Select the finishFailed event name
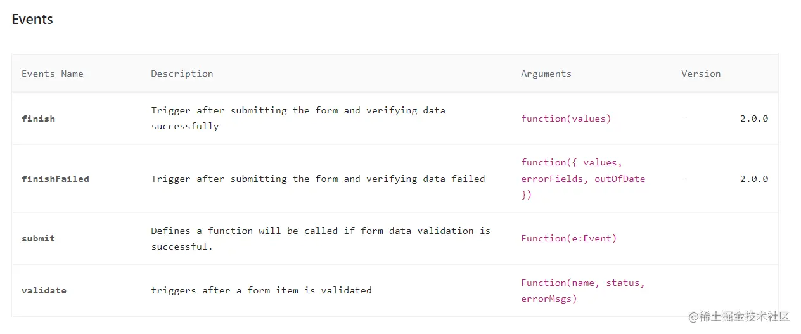The height and width of the screenshot is (334, 801). pyautogui.click(x=55, y=179)
